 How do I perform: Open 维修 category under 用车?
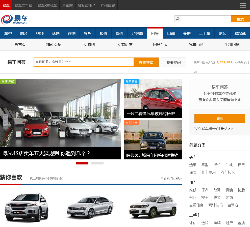coord(193,190)
